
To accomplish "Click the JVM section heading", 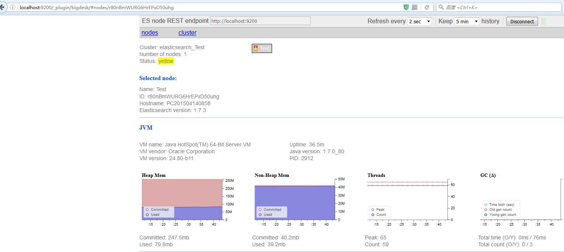I will click(x=146, y=128).
